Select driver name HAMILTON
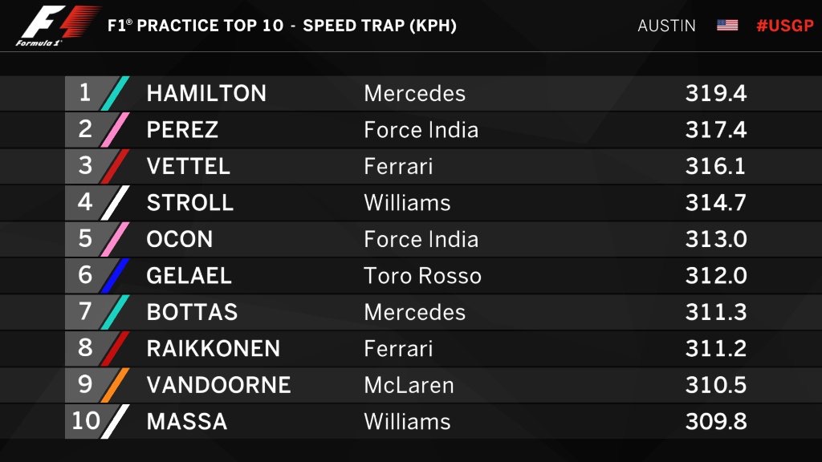This screenshot has width=822, height=462. click(x=206, y=93)
